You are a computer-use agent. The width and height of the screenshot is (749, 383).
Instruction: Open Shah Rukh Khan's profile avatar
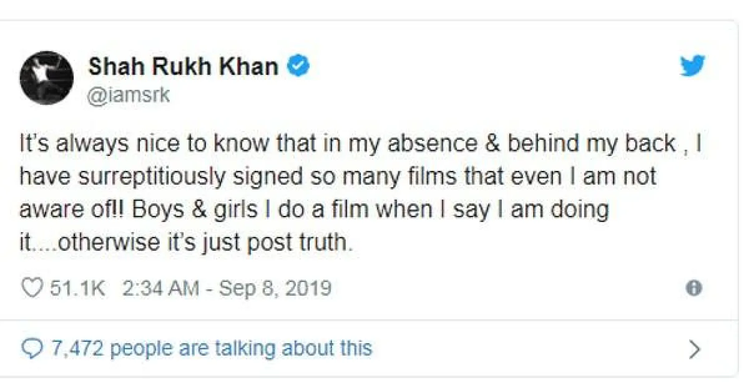coord(46,77)
